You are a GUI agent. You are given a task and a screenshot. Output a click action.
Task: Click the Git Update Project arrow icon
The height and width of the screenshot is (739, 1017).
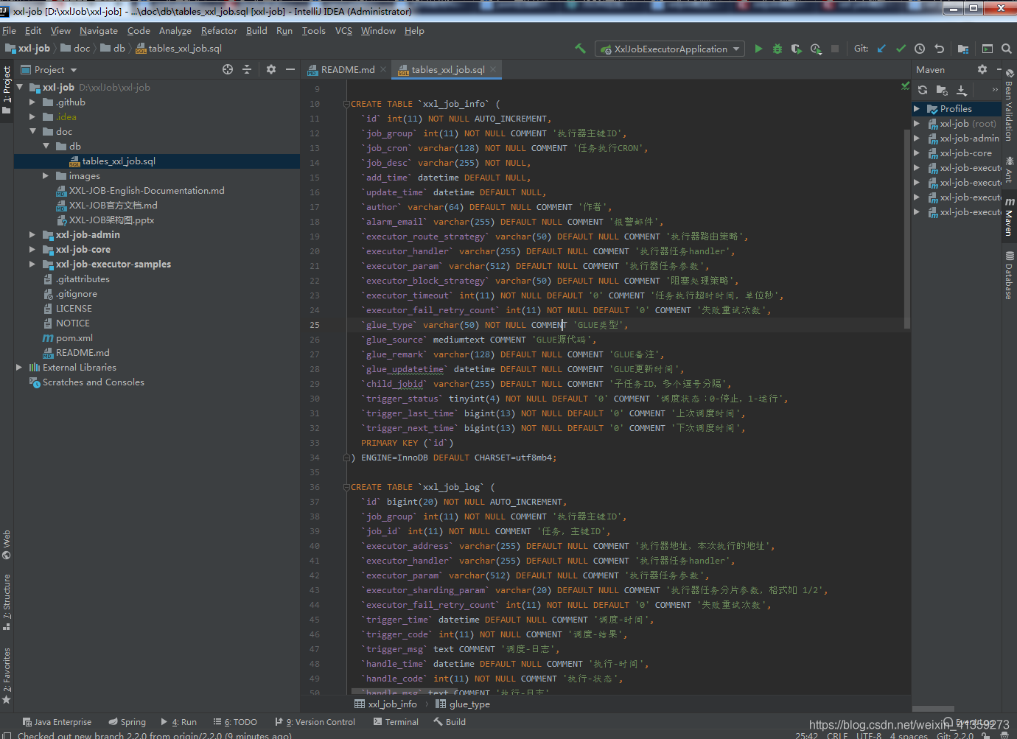coord(881,49)
